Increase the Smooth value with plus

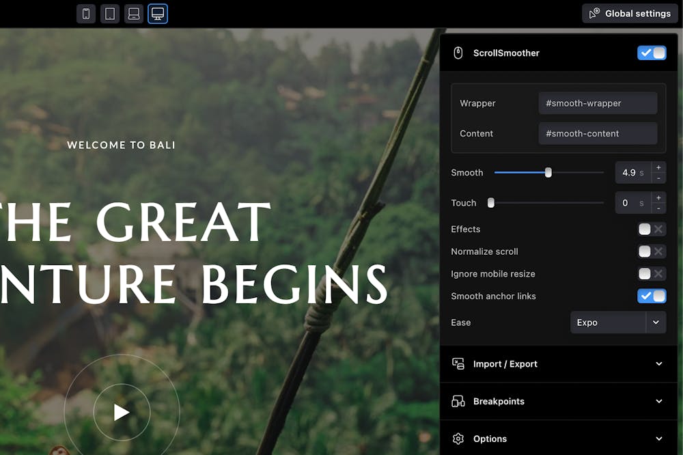[x=658, y=167]
